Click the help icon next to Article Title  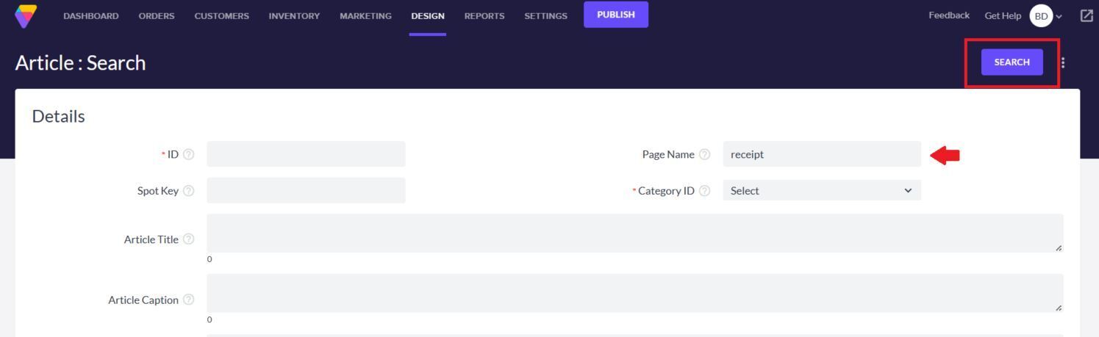coord(189,239)
